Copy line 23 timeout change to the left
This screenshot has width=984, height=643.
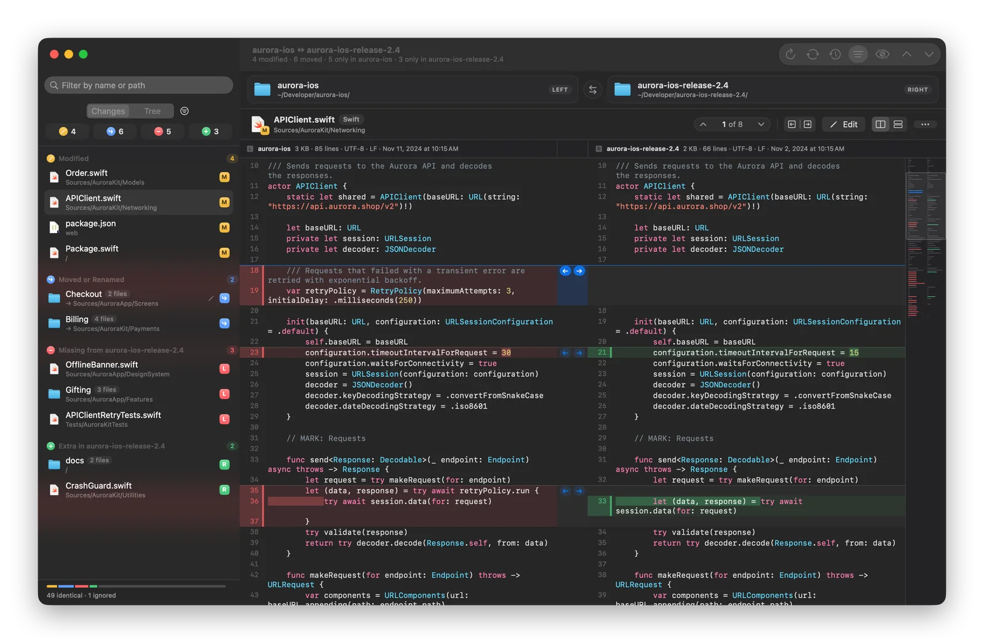pos(565,353)
